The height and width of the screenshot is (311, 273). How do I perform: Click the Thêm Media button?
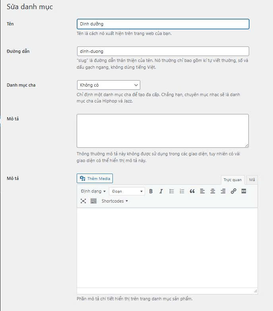(95, 179)
